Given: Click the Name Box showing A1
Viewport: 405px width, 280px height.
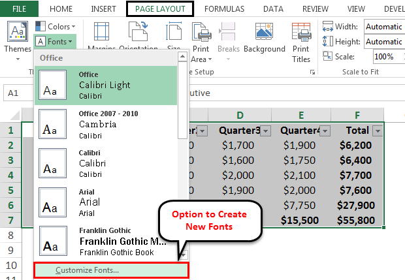Looking at the screenshot, I should click(x=18, y=93).
